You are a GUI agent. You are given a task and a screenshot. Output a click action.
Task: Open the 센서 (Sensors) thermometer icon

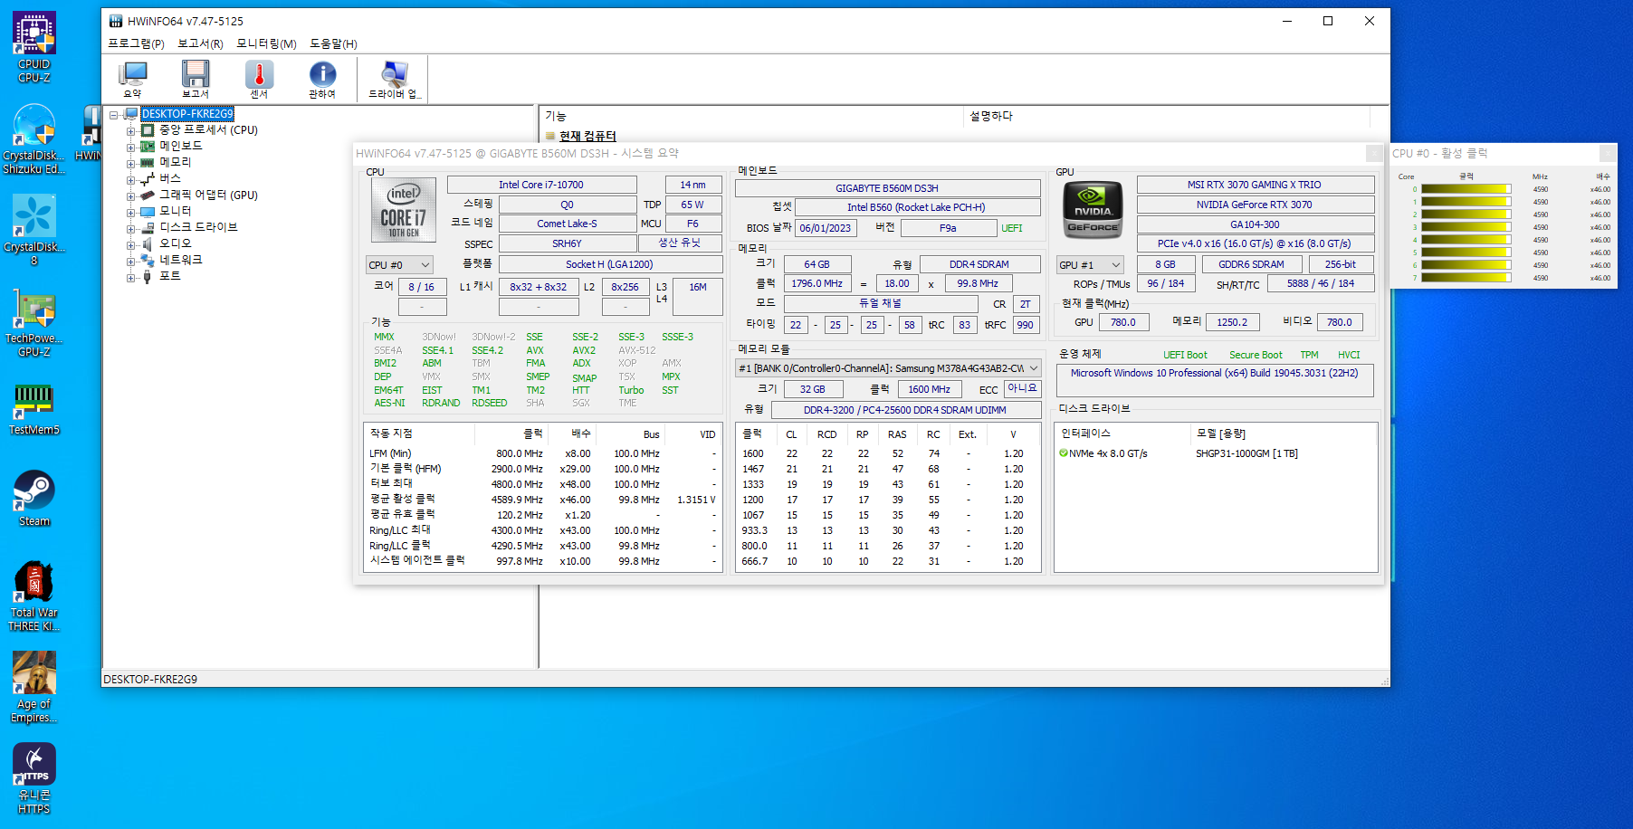tap(259, 79)
